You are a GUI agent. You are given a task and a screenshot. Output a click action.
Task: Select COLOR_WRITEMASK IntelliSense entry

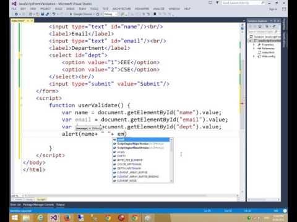point(129,164)
